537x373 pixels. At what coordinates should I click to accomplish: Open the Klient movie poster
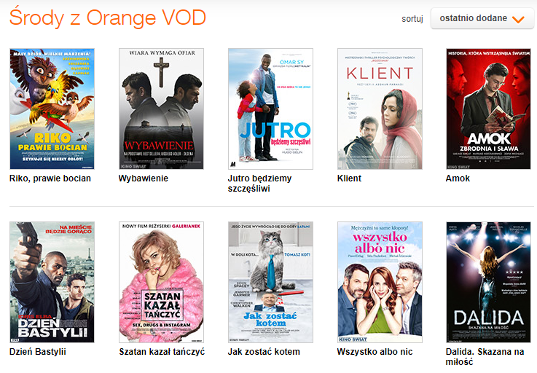pyautogui.click(x=380, y=109)
